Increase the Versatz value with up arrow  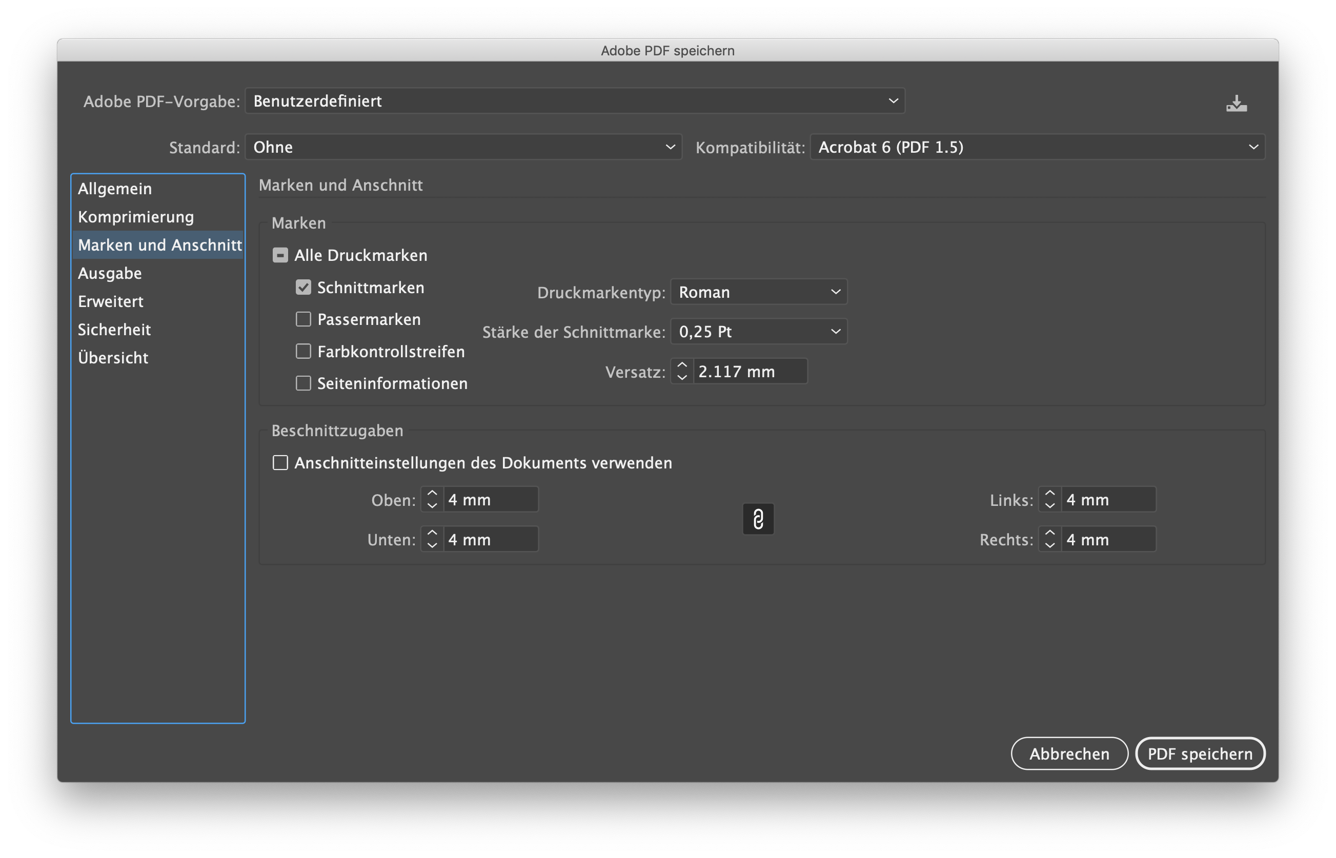coord(682,365)
